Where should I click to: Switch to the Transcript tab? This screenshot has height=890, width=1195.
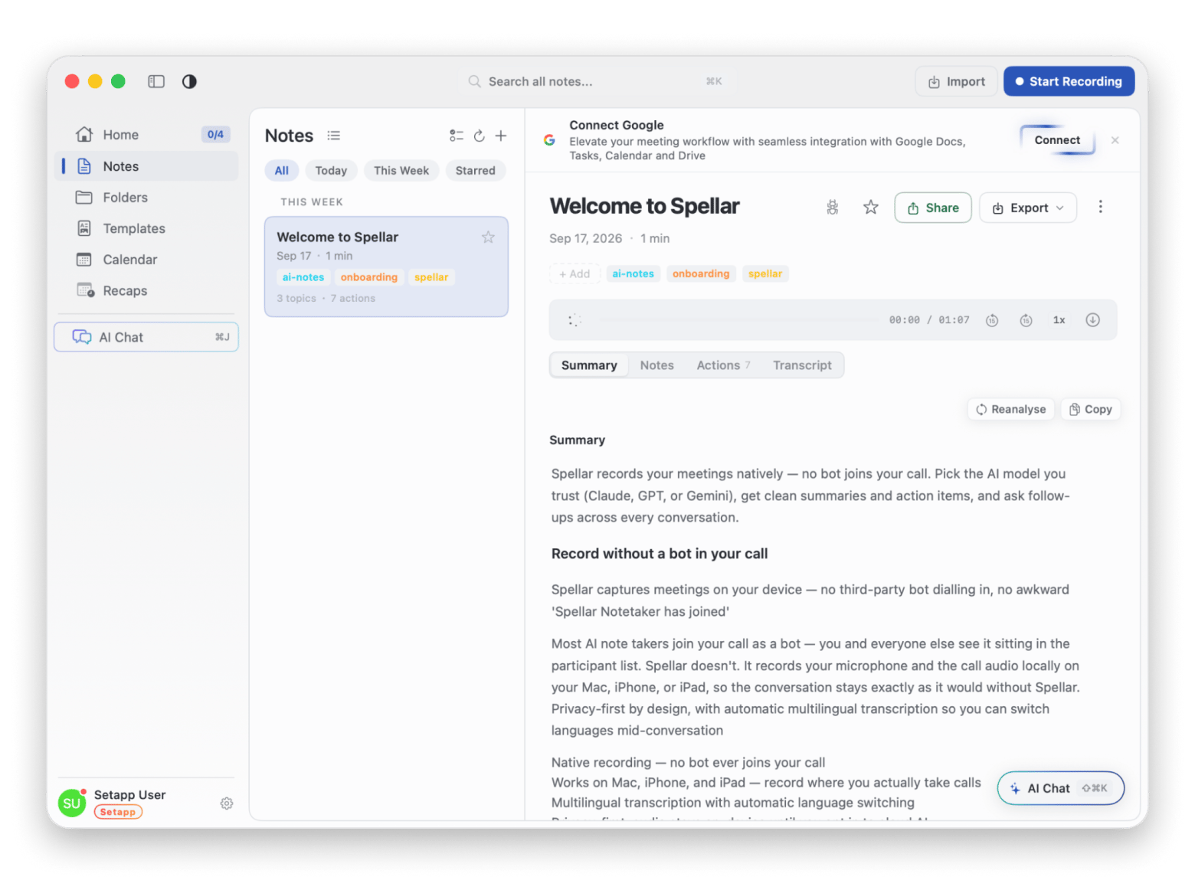click(x=802, y=365)
